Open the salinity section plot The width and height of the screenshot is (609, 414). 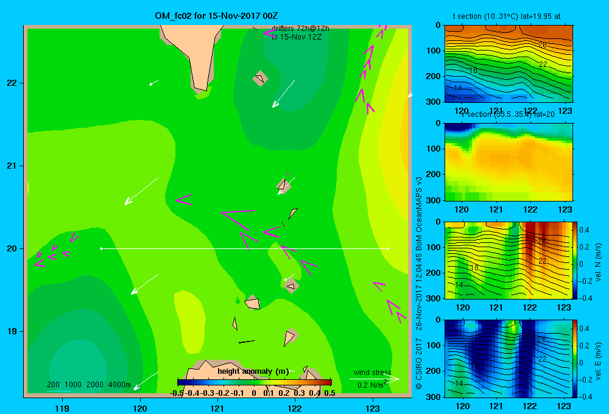point(509,162)
